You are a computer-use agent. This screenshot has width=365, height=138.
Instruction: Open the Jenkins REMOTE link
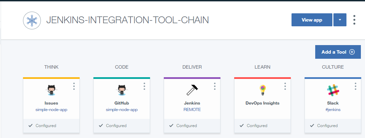[x=192, y=110]
